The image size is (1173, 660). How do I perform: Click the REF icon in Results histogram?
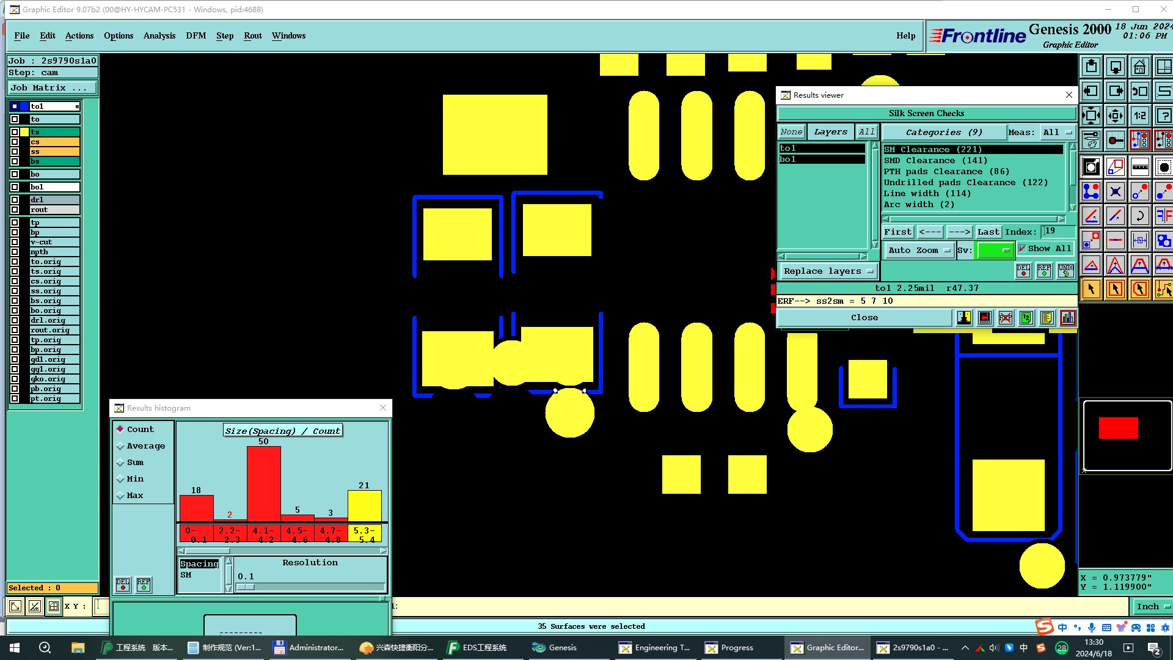(x=144, y=585)
